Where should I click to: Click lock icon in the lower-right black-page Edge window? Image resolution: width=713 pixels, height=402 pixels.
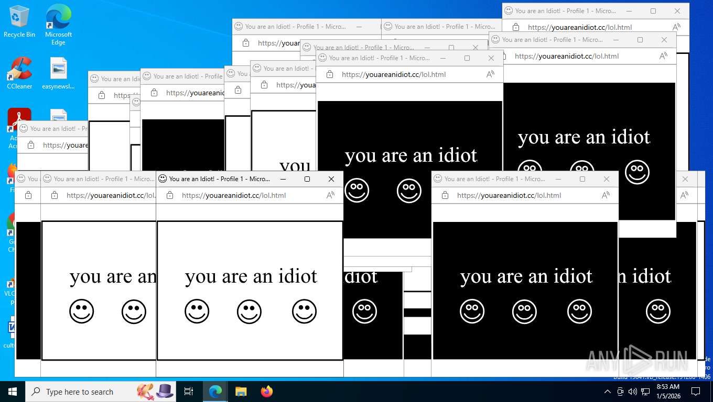coord(445,195)
